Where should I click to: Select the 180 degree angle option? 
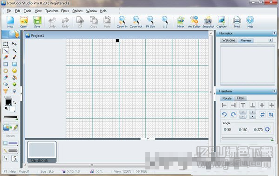pyautogui.click(x=243, y=130)
